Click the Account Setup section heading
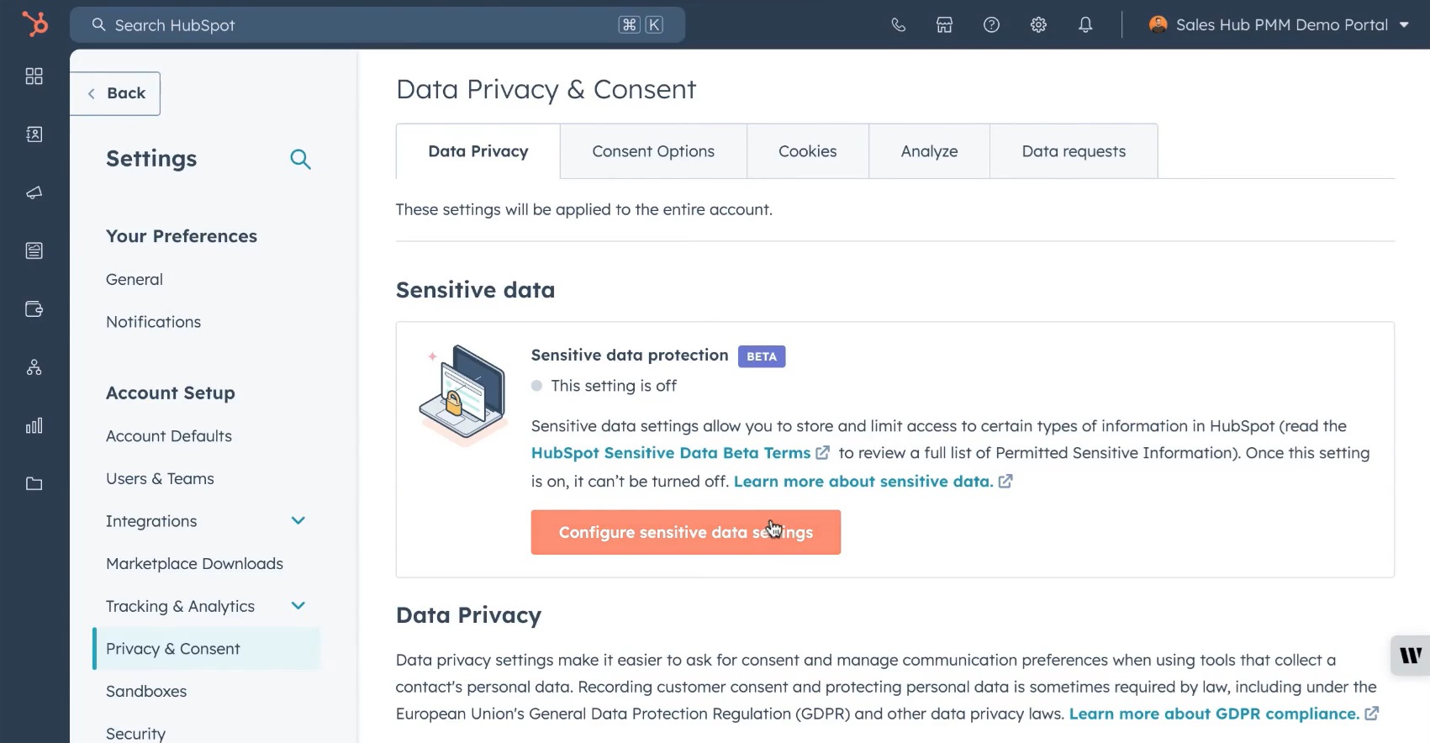This screenshot has width=1430, height=743. click(x=171, y=393)
